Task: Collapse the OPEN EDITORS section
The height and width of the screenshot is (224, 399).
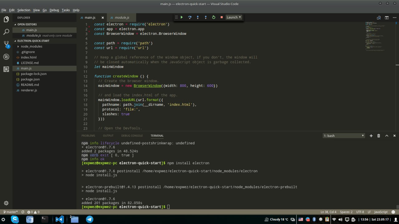Action: pos(27,24)
